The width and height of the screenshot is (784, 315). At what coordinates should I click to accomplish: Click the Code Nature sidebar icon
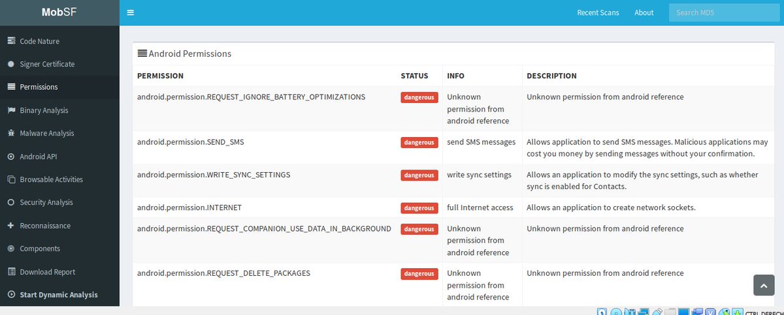(11, 41)
